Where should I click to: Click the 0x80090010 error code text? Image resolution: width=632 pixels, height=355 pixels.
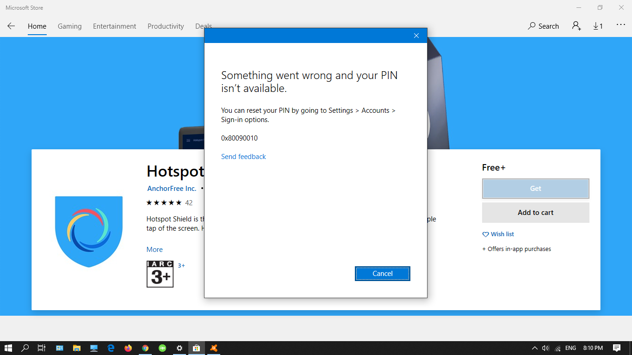[239, 138]
